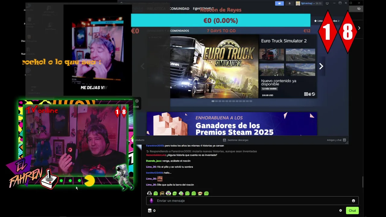This screenshot has width=386, height=217.
Task: Click the purple microphone icon in chat
Action: (151, 201)
